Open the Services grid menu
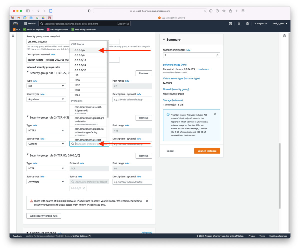This screenshot has width=300, height=251. [29, 24]
